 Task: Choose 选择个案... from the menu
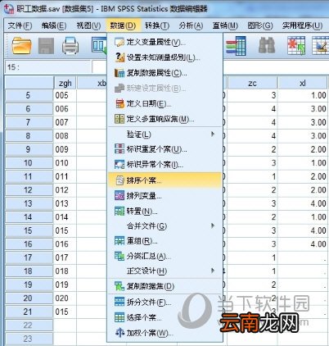click(164, 317)
